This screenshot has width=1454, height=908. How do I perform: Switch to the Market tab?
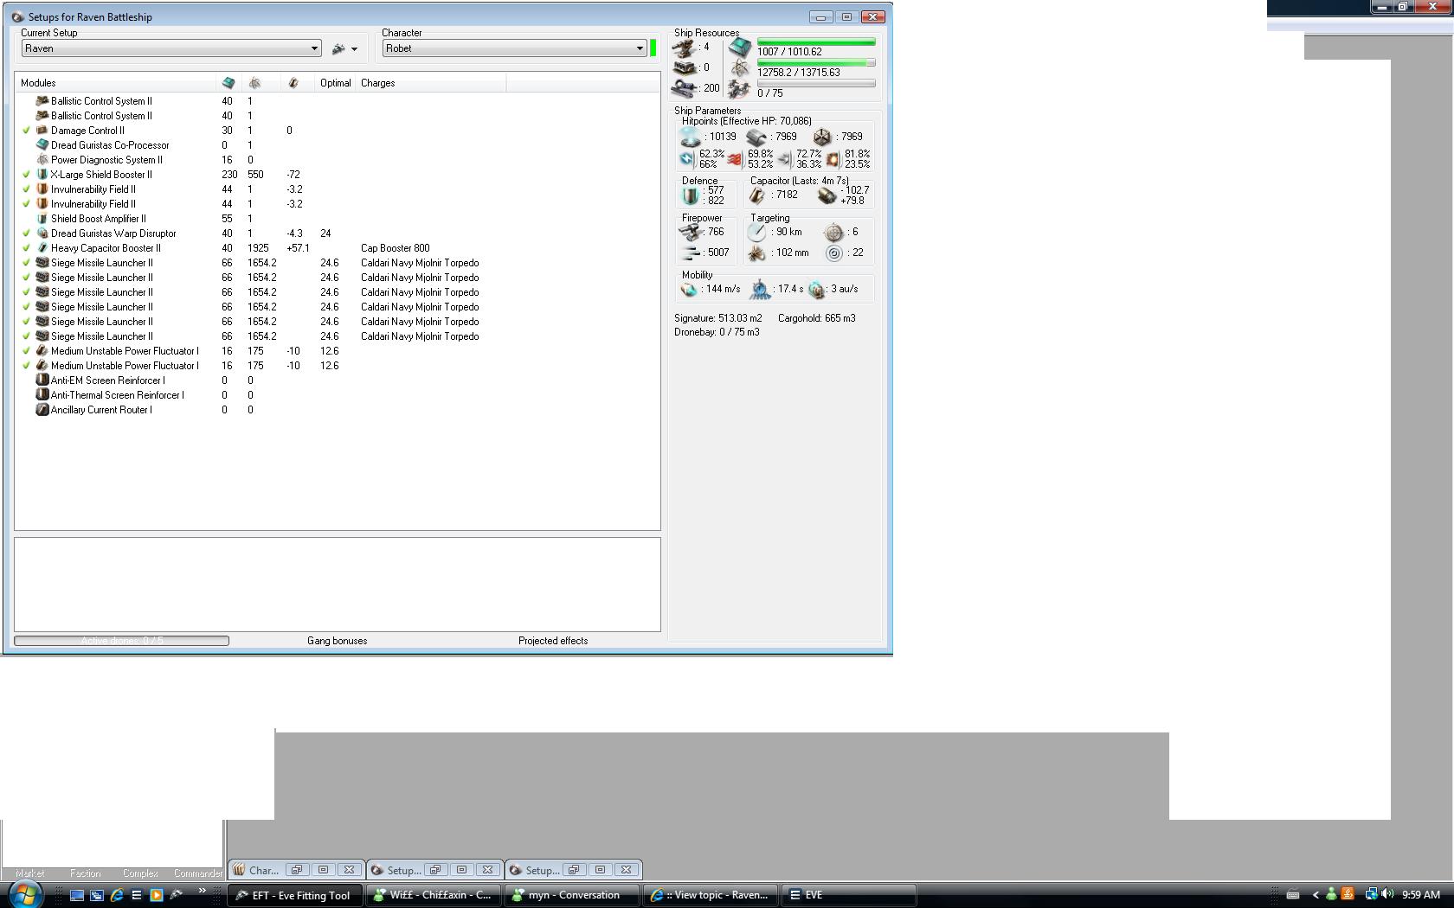(30, 873)
